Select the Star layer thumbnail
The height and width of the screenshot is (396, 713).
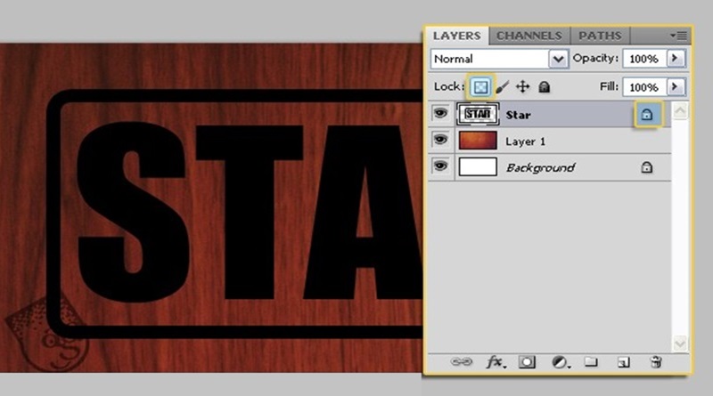478,114
